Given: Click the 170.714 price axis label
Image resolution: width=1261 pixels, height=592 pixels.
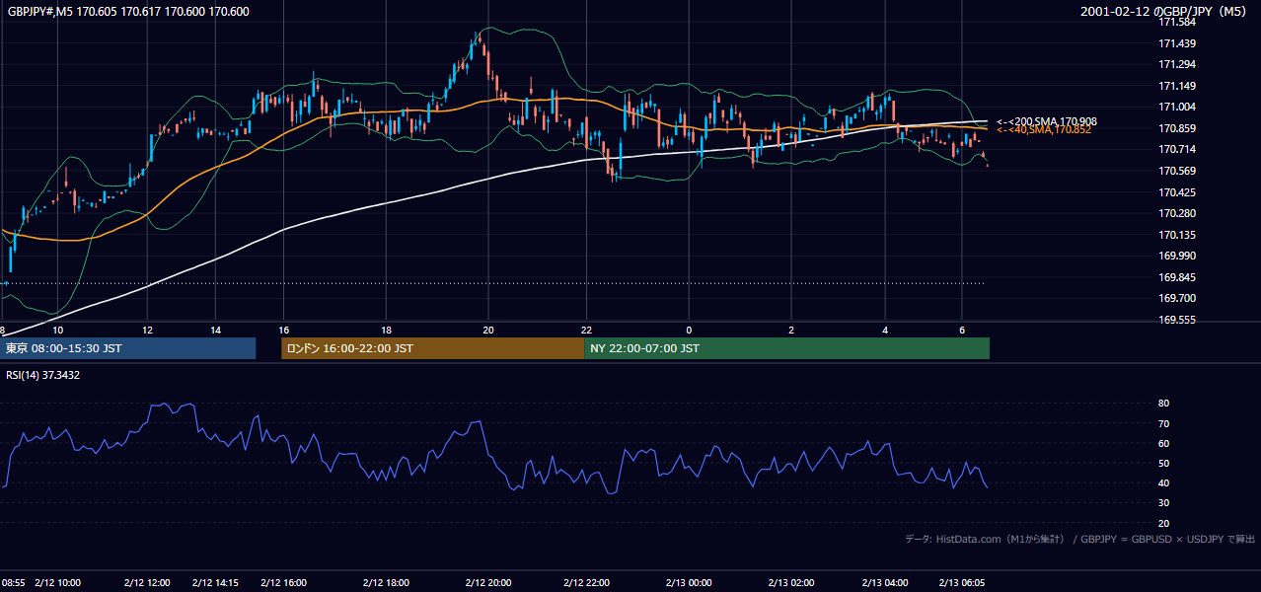Looking at the screenshot, I should coord(1176,149).
